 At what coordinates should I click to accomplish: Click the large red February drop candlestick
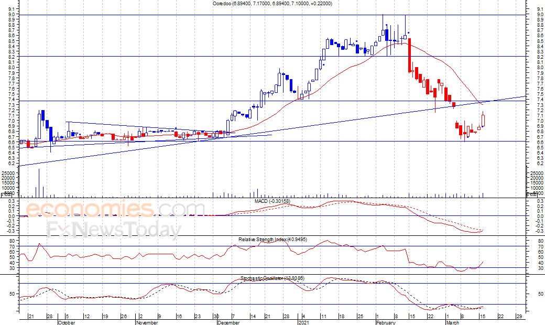409,55
